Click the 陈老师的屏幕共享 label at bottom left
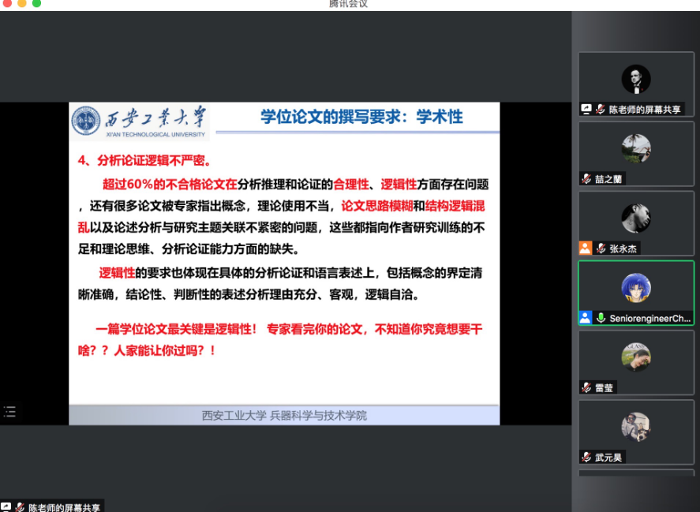Viewport: 700px width, 512px height. [x=65, y=507]
